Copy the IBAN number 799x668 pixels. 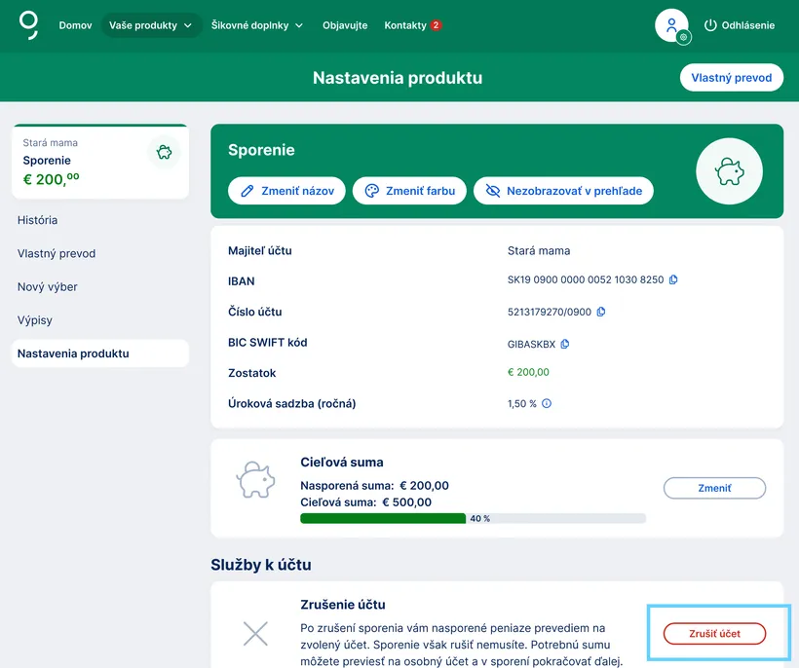(673, 279)
